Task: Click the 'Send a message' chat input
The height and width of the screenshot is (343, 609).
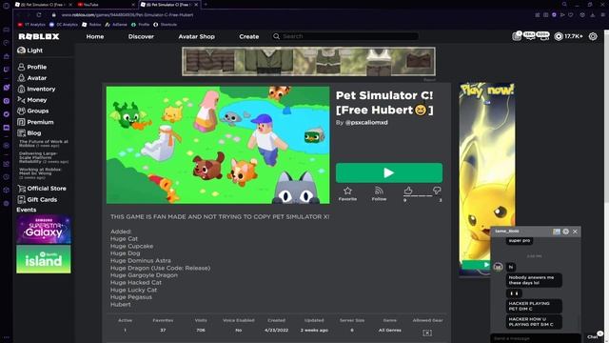Action: click(x=535, y=338)
